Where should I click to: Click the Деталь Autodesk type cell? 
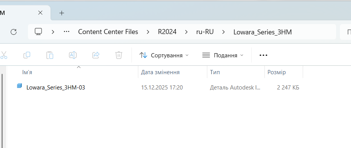pyautogui.click(x=235, y=88)
